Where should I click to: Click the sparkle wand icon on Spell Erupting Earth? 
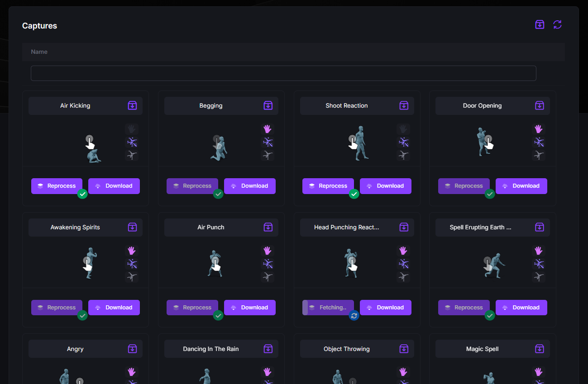pos(539,264)
